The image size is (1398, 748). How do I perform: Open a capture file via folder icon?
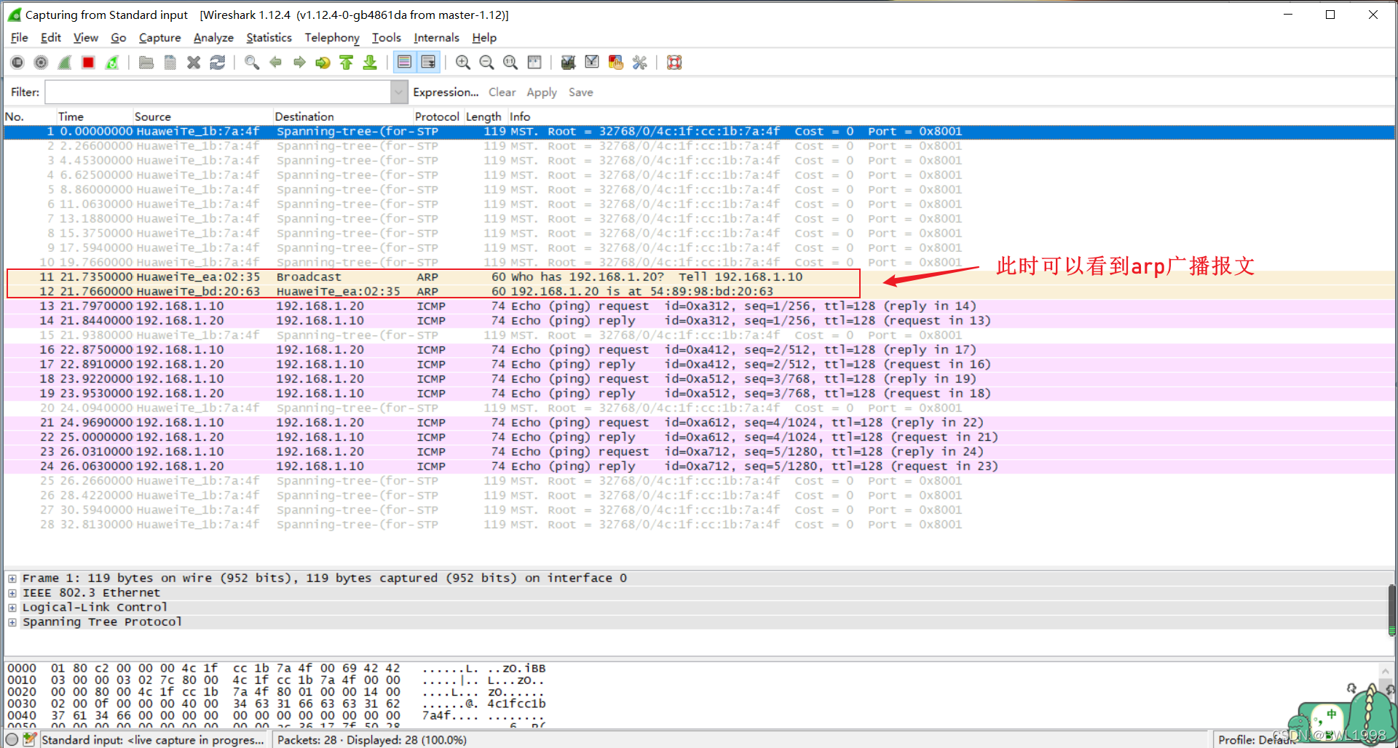point(146,63)
